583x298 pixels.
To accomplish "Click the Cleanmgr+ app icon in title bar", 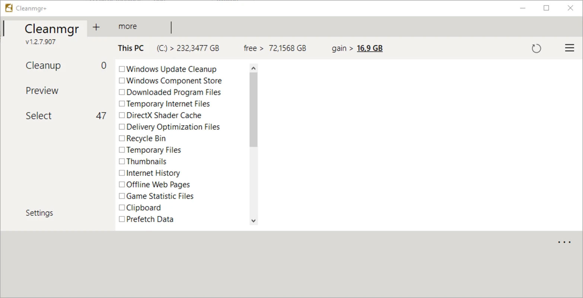I will point(9,8).
